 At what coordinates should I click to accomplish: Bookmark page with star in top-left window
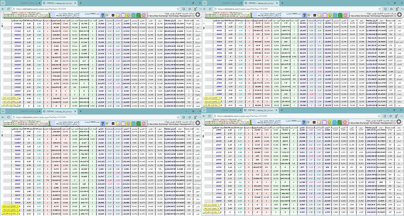(179, 9)
